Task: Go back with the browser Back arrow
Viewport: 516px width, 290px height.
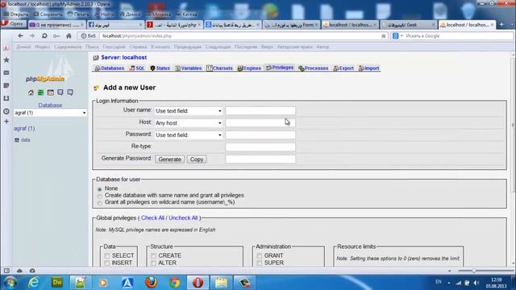Action: [20, 35]
